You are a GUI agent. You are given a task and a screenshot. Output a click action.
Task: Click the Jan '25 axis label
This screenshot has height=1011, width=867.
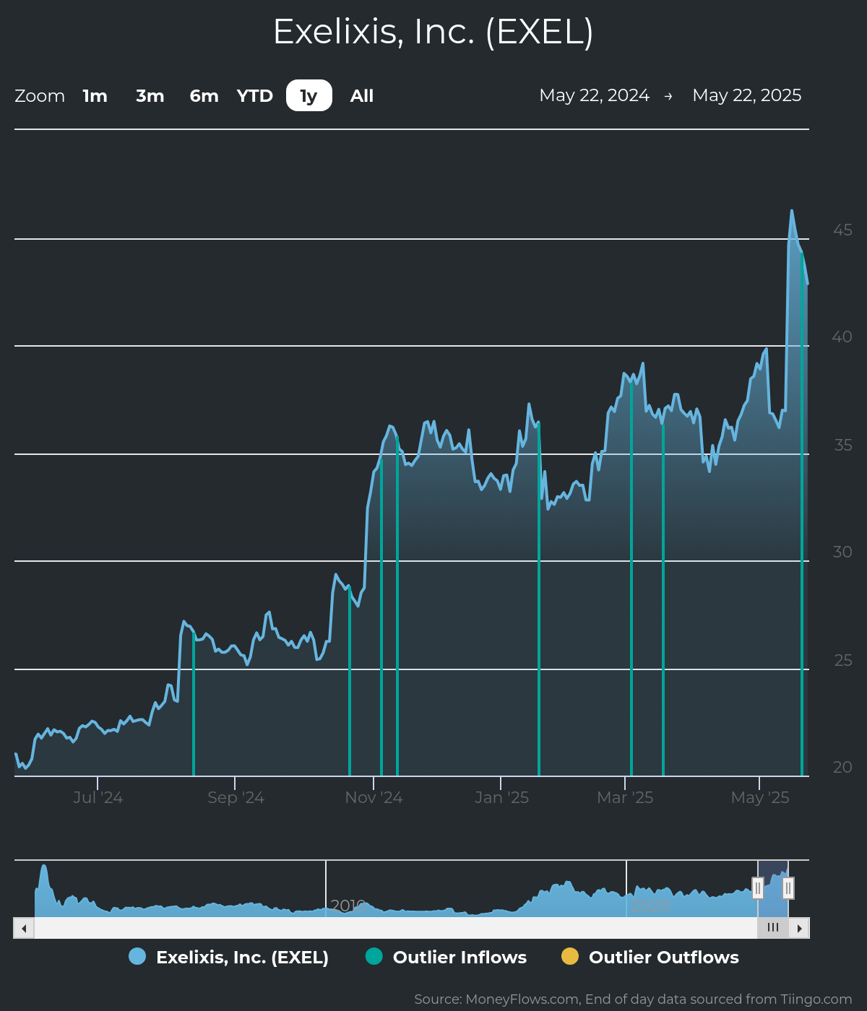(501, 797)
